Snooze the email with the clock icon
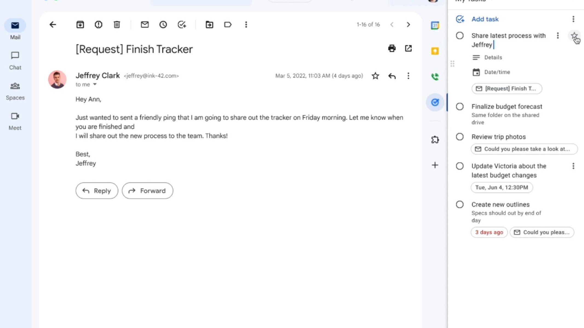Viewport: 584px width, 328px height. click(x=163, y=25)
